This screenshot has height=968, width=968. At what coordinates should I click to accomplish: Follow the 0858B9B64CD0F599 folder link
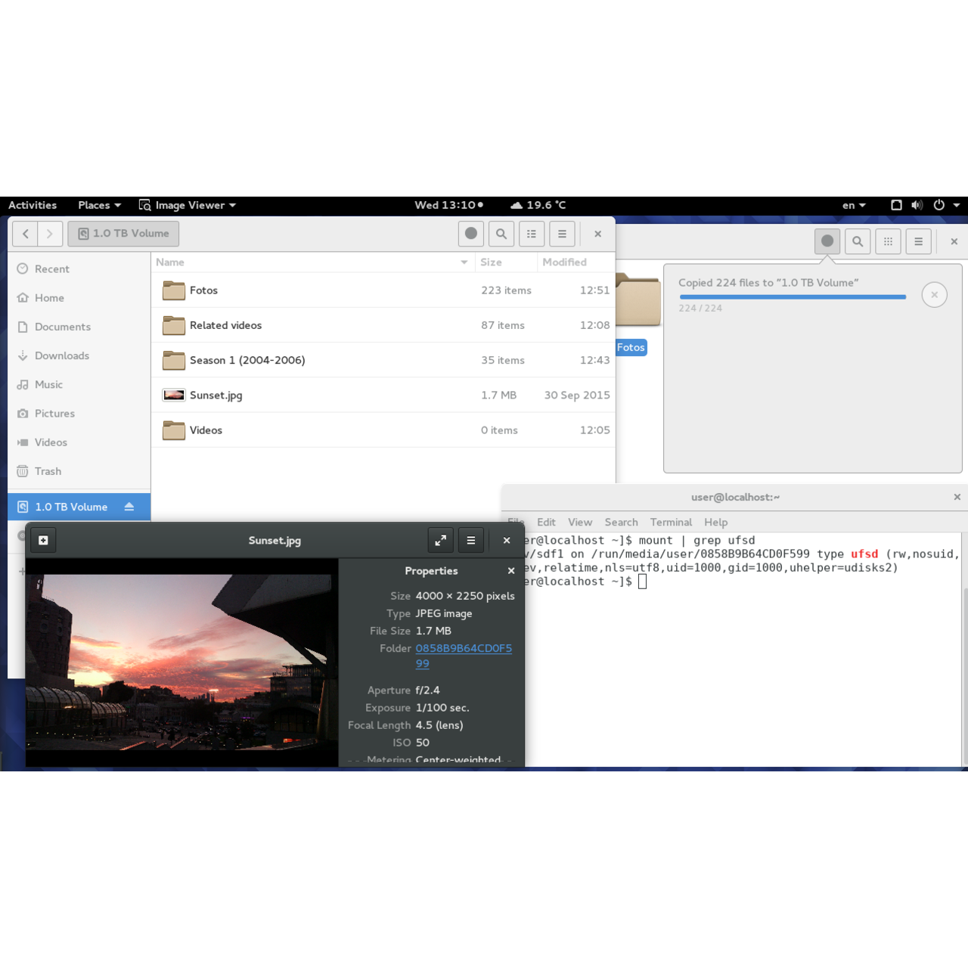[x=463, y=649]
